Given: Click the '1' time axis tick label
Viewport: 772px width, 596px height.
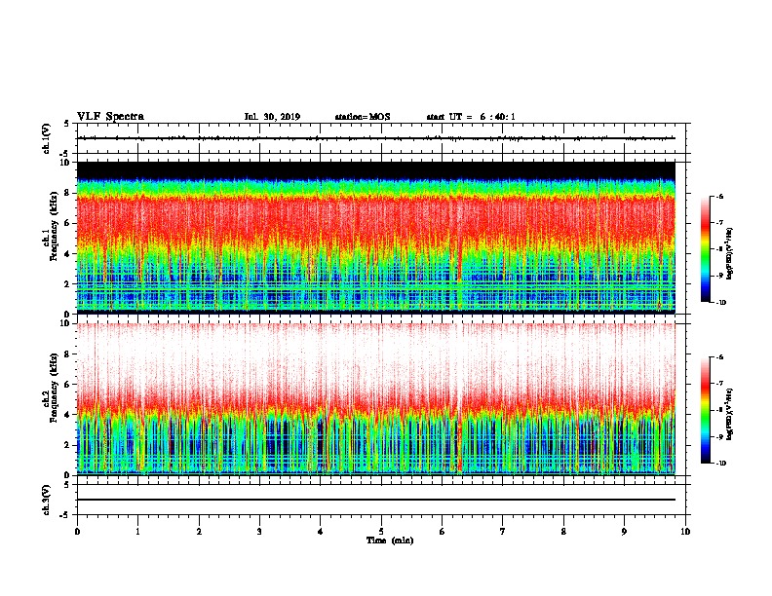Looking at the screenshot, I should (138, 532).
